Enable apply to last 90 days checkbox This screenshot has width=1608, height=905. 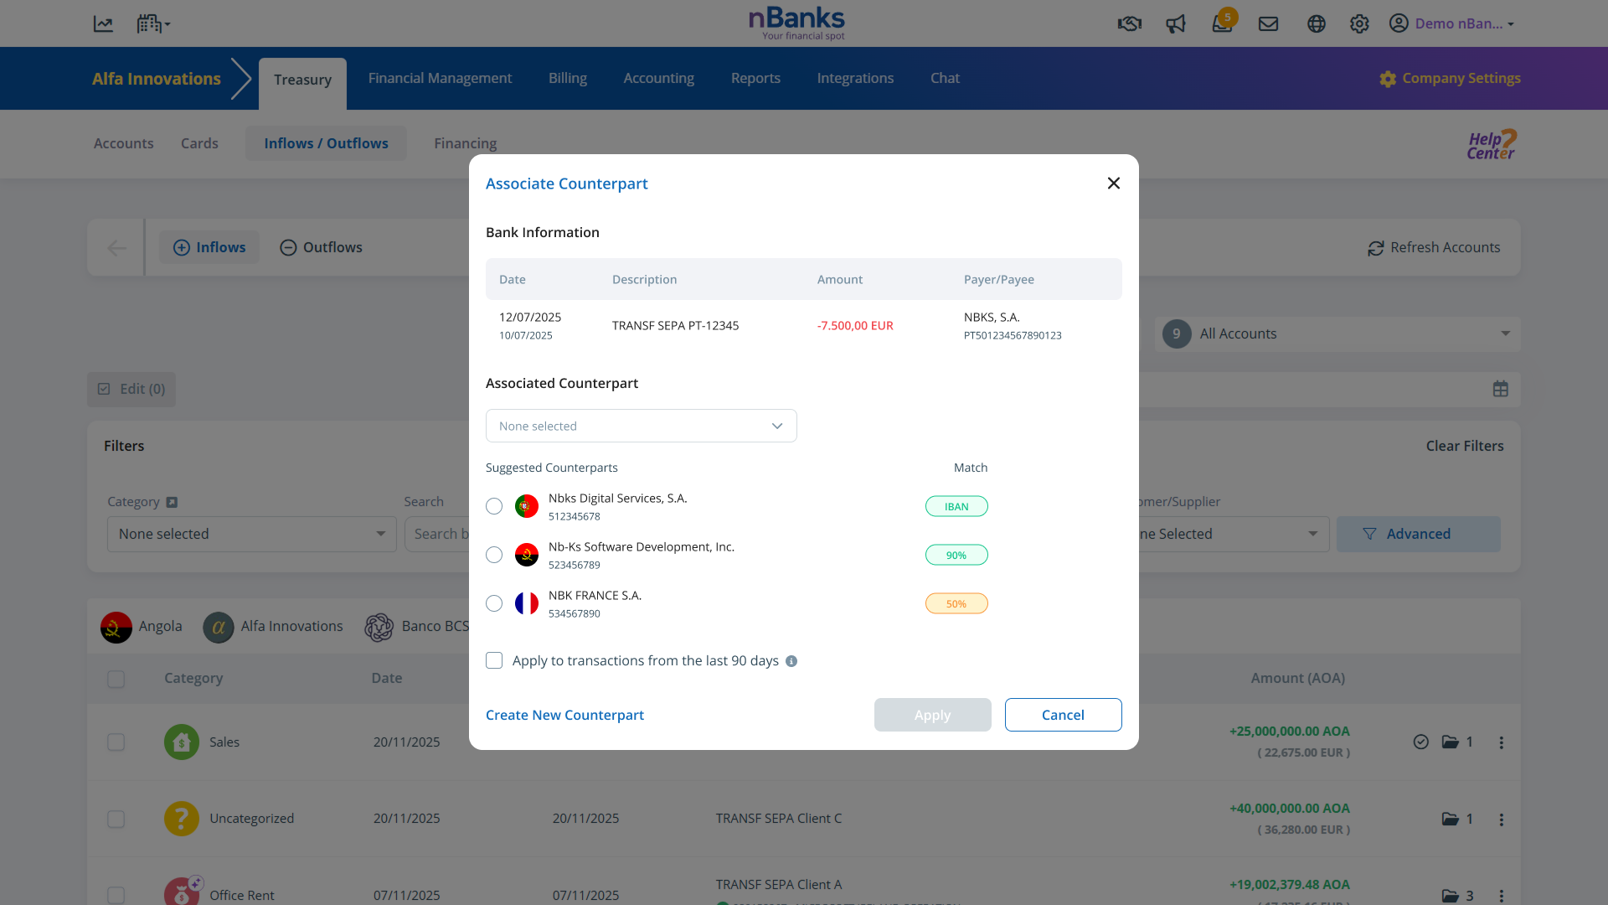tap(494, 660)
